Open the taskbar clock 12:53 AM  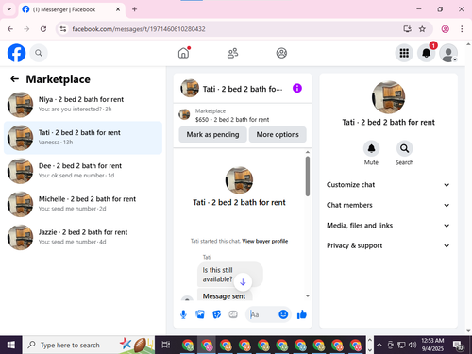click(432, 345)
